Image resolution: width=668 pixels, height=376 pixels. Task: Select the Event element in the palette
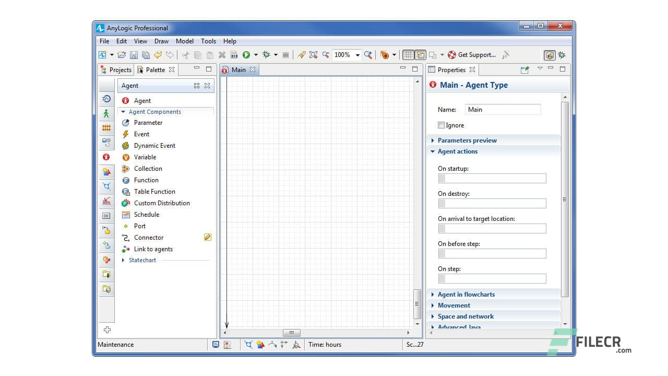(x=142, y=134)
